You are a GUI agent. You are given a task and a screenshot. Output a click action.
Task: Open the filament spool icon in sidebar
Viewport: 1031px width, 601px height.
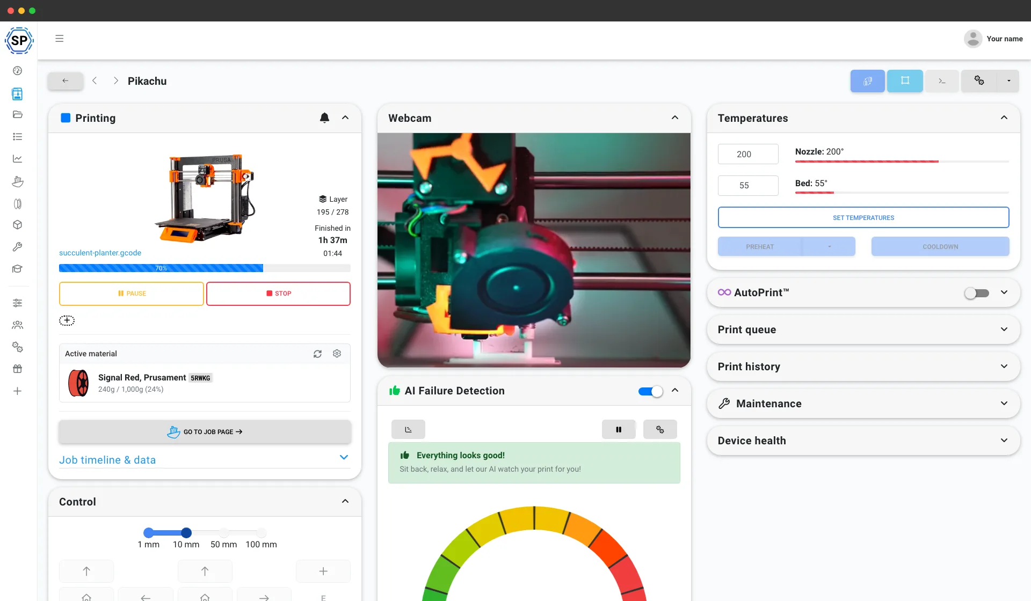[x=17, y=204]
